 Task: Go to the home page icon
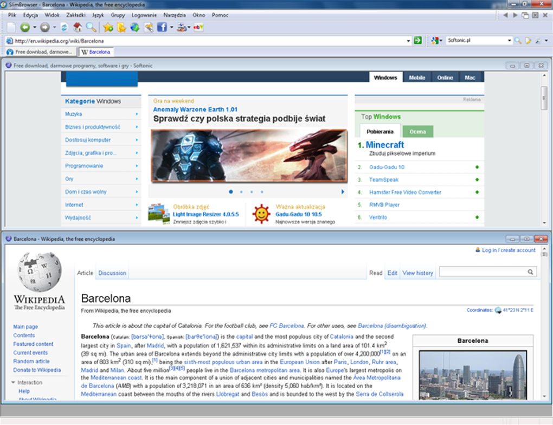pos(78,27)
